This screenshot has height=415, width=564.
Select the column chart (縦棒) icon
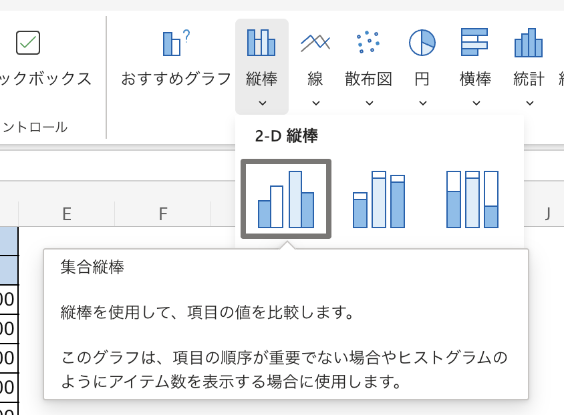(x=261, y=43)
